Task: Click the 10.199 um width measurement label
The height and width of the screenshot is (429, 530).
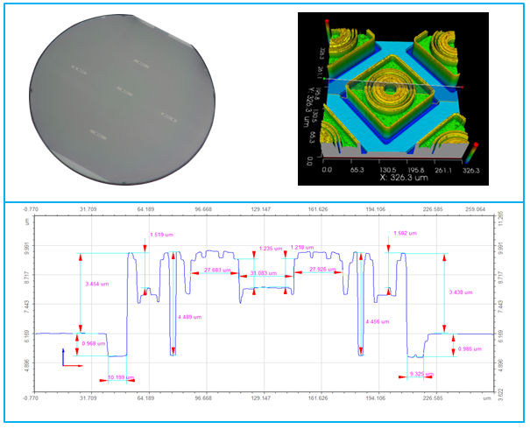Action: 119,376
